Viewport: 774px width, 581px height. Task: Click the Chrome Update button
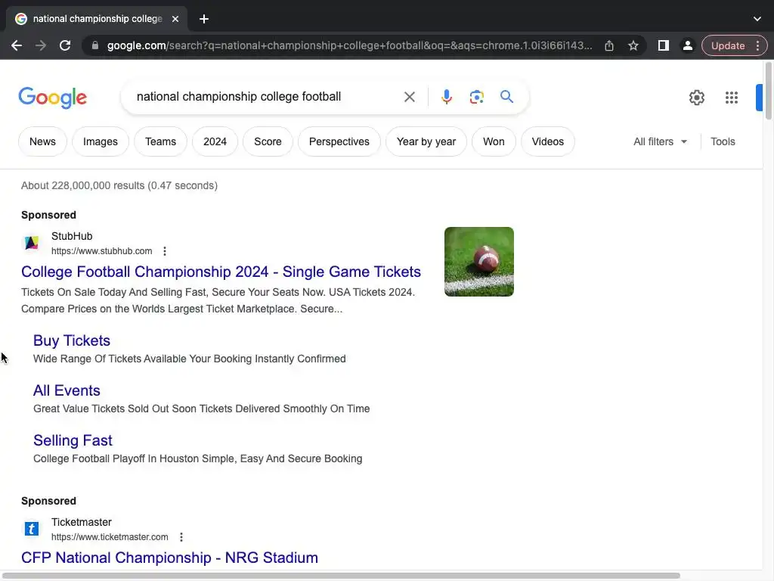(728, 45)
